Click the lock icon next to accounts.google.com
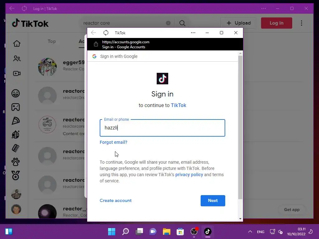 click(96, 44)
